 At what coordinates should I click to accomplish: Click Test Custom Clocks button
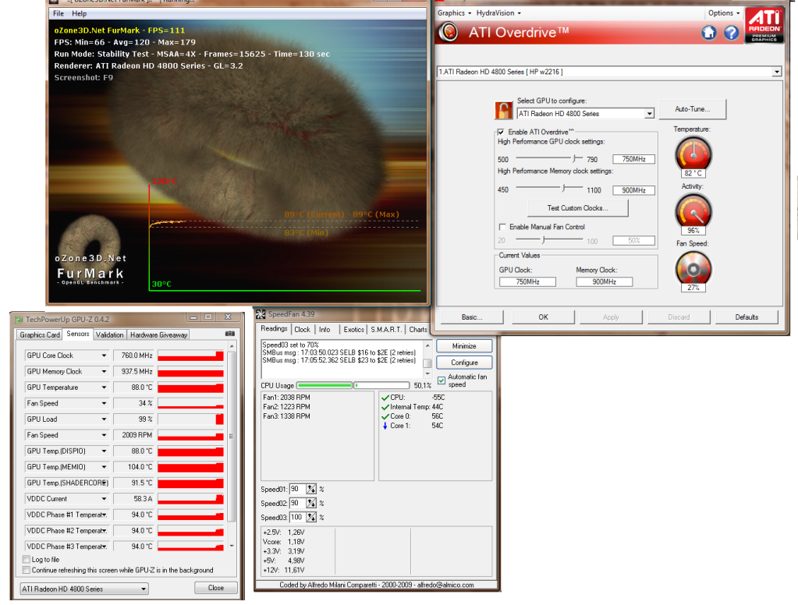pos(578,208)
